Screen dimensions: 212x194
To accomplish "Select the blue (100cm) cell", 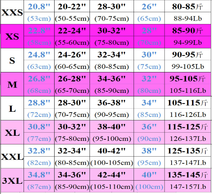I will coord(149,187).
